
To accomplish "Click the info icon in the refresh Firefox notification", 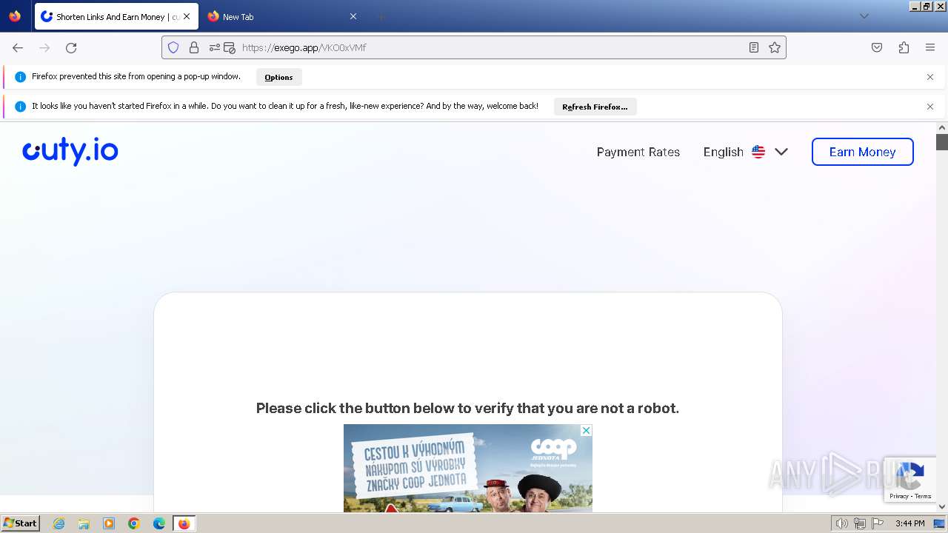I will pyautogui.click(x=20, y=107).
